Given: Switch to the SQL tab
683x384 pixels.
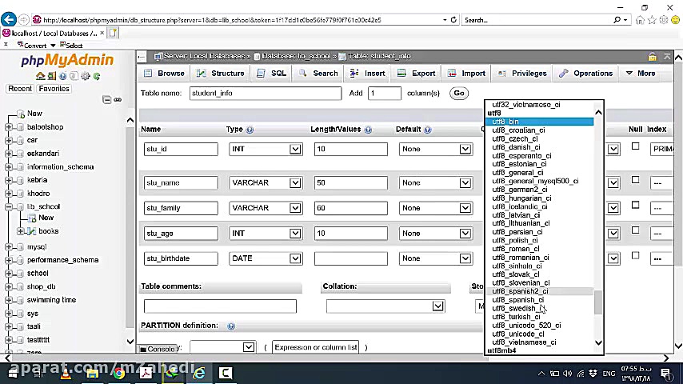Looking at the screenshot, I should pos(272,73).
